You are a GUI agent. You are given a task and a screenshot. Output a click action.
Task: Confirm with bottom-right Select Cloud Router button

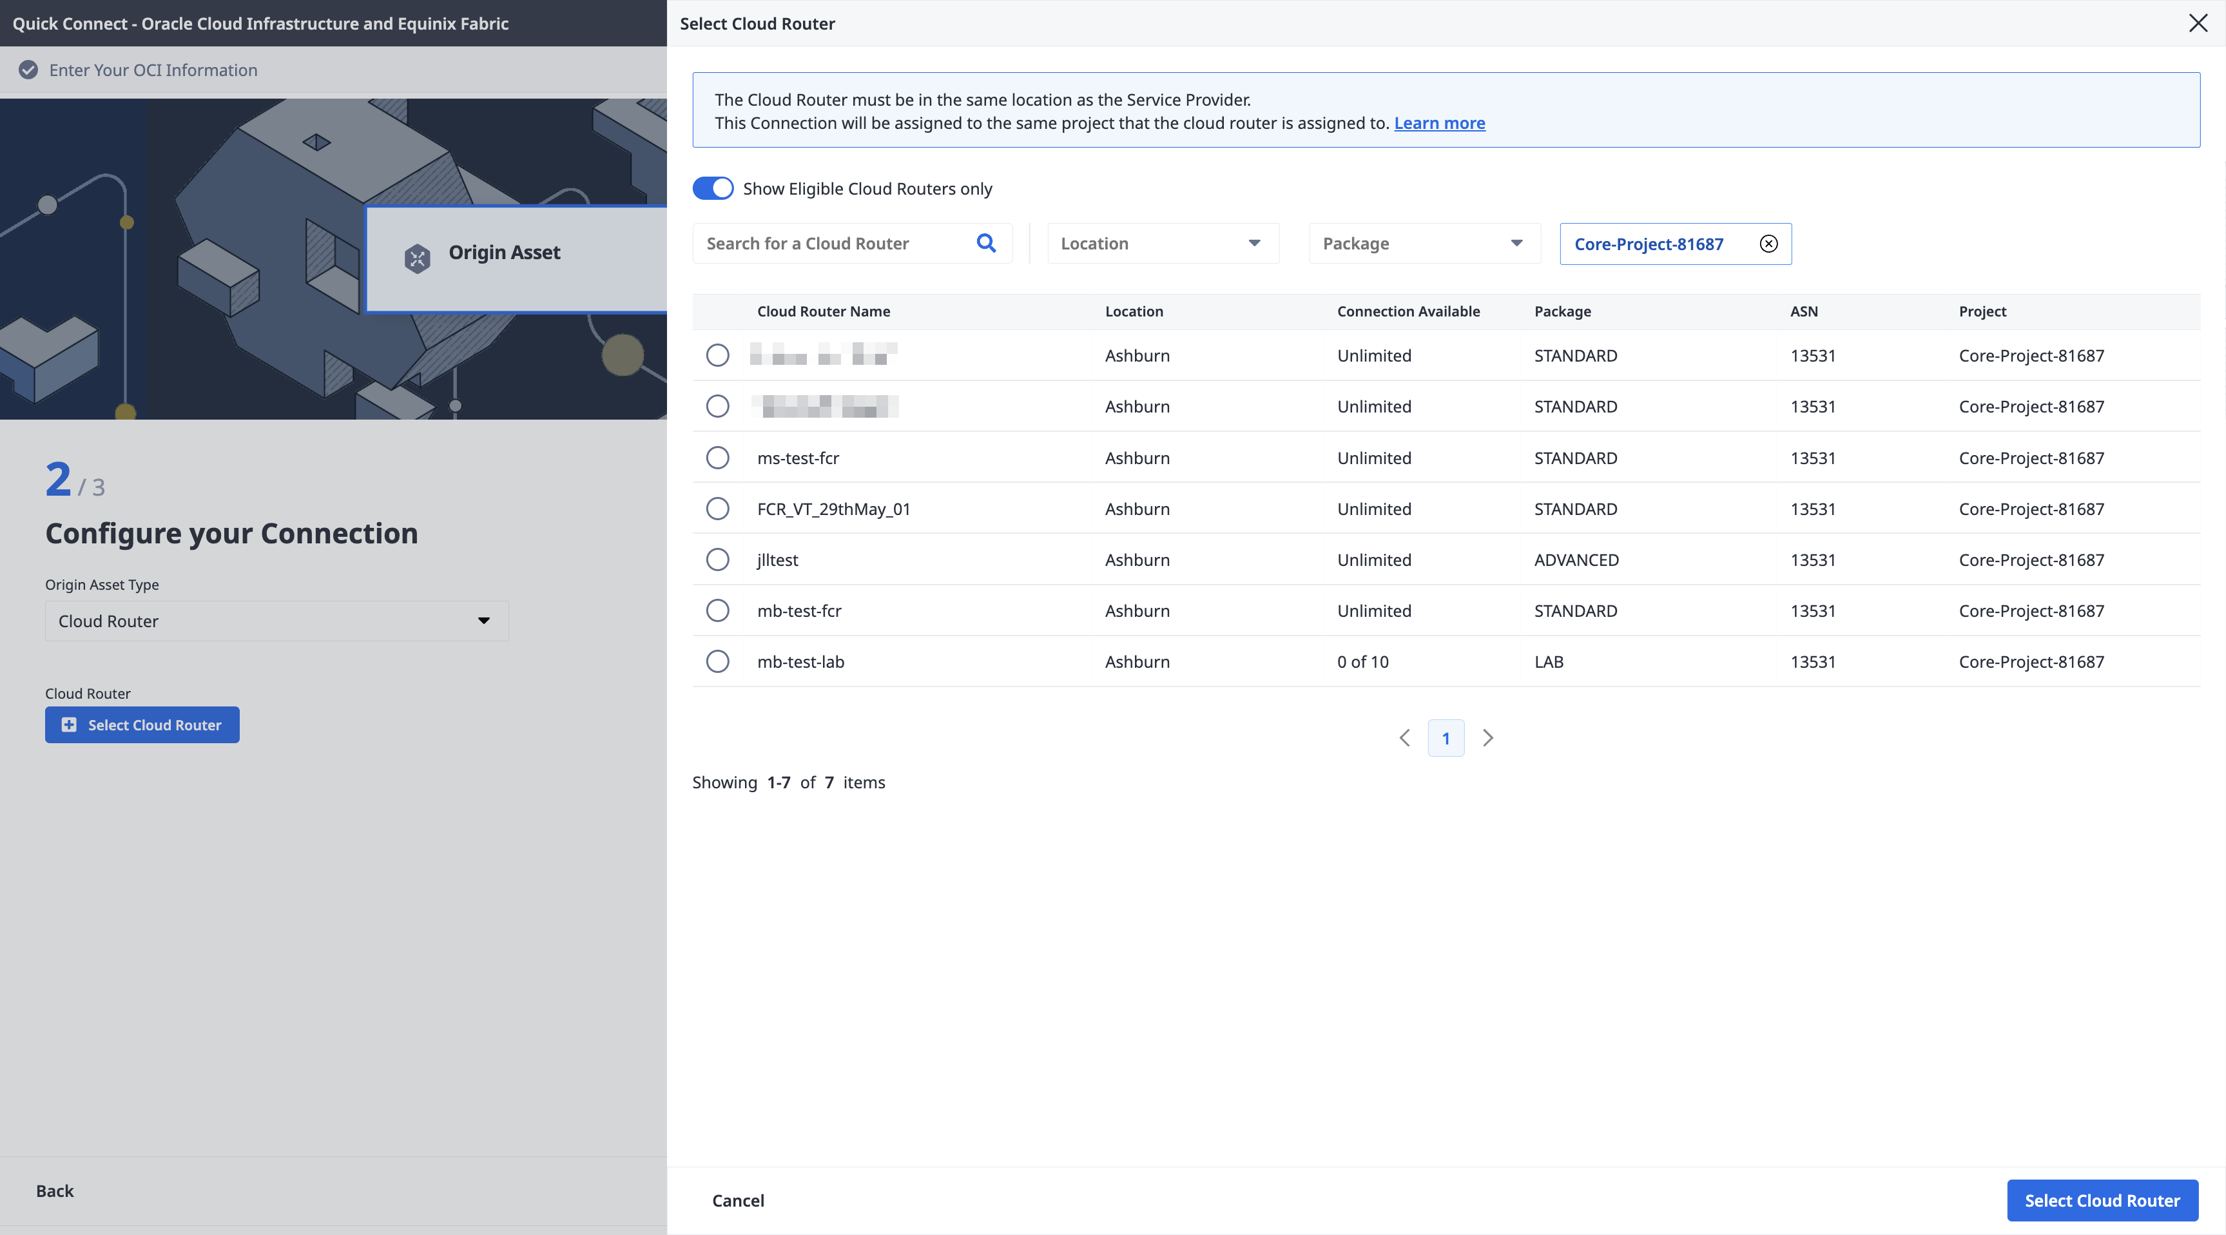click(x=2102, y=1200)
